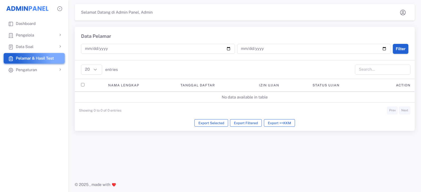421x192 pixels.
Task: Open the 20 entries per page dropdown
Action: [x=92, y=70]
